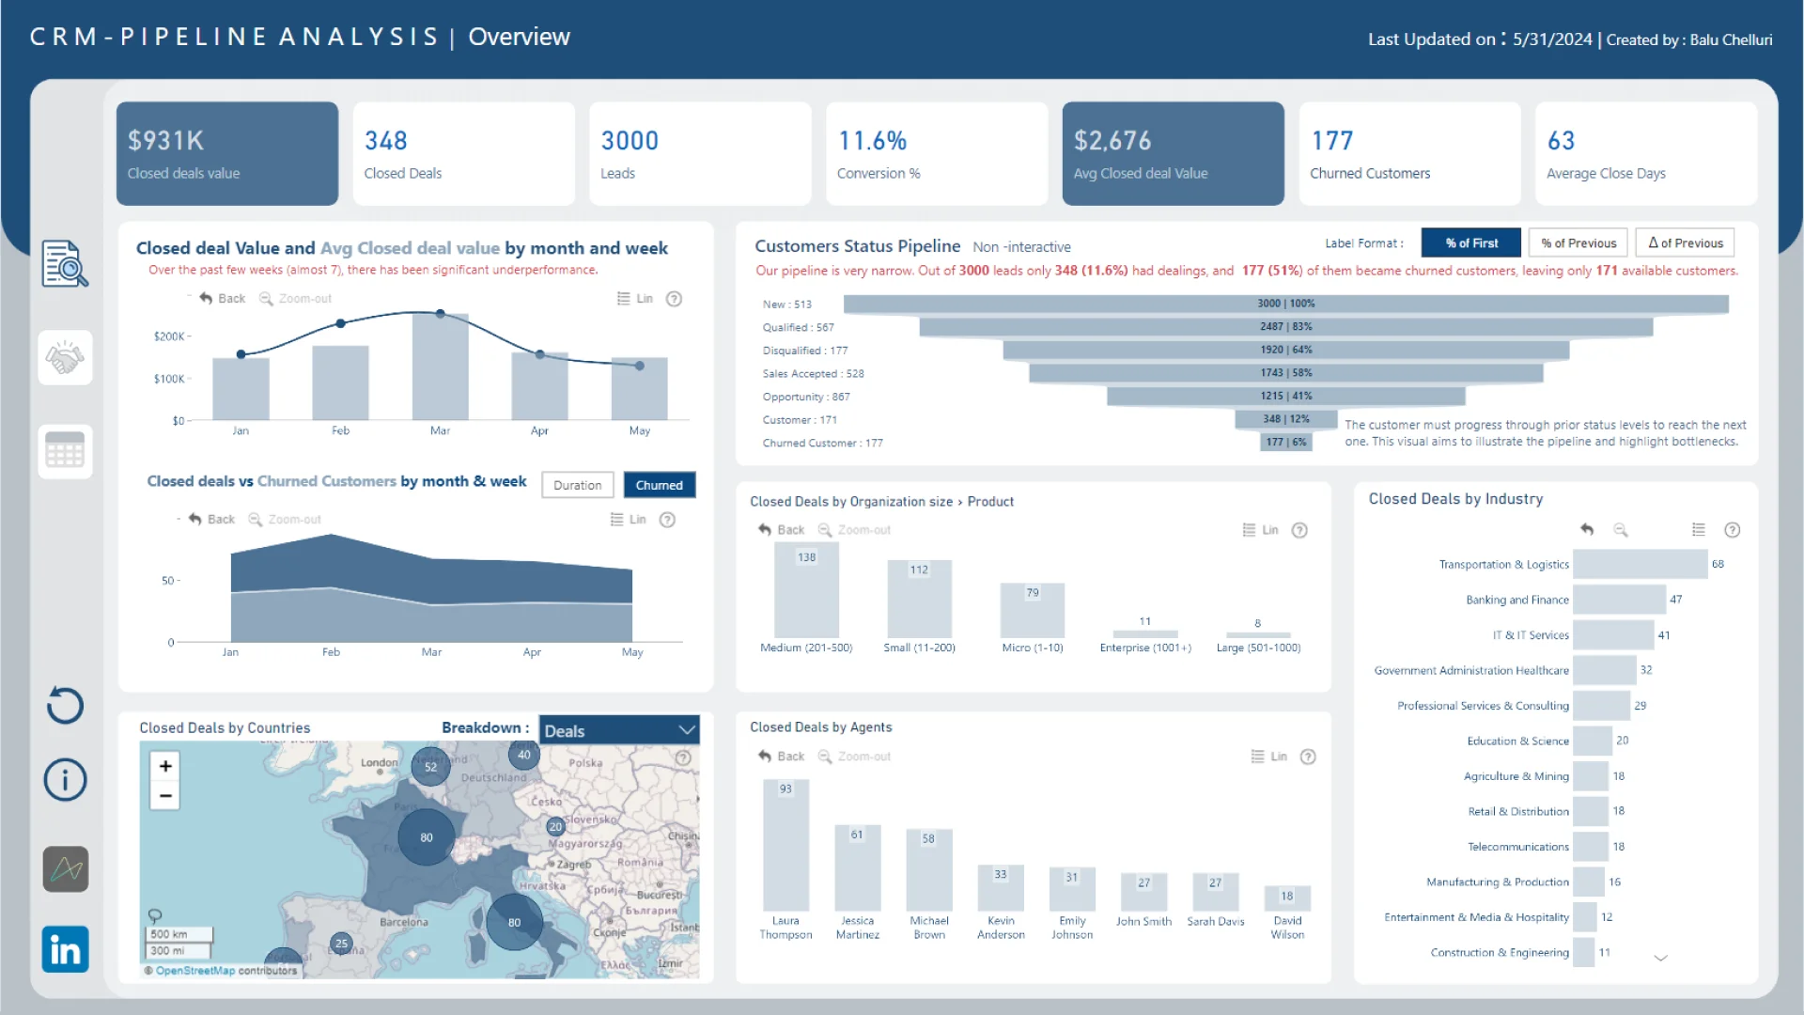Toggle Lin scale in Closed Deals by Agents
Image resolution: width=1804 pixels, height=1015 pixels.
click(x=1269, y=757)
